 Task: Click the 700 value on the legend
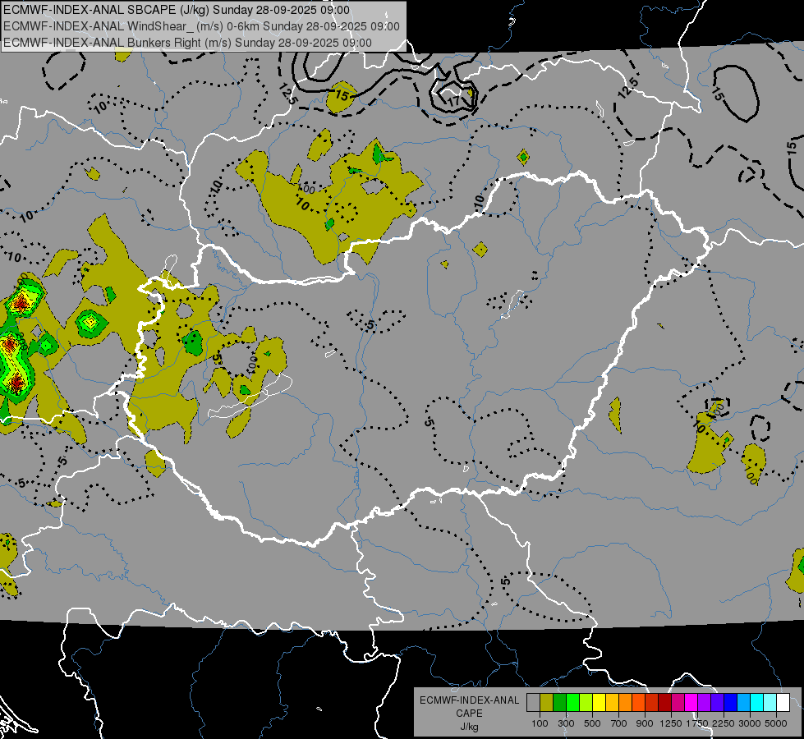(x=618, y=723)
